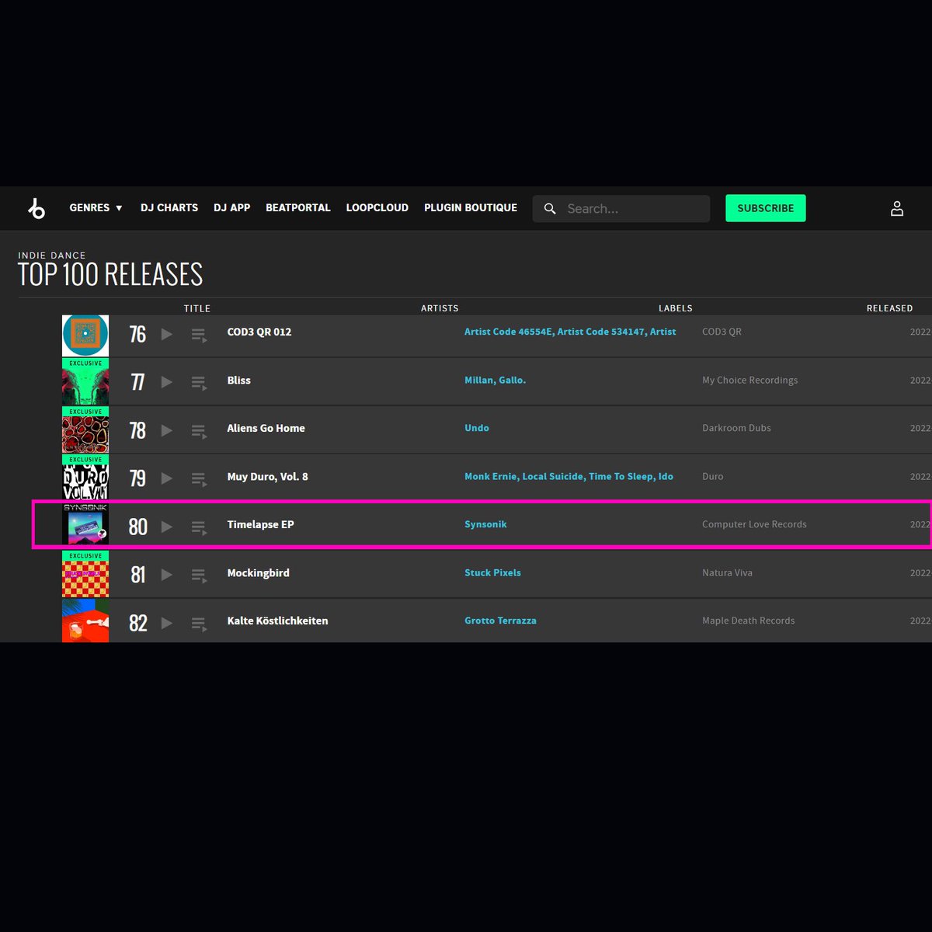Click the Subscribe button

coord(766,208)
